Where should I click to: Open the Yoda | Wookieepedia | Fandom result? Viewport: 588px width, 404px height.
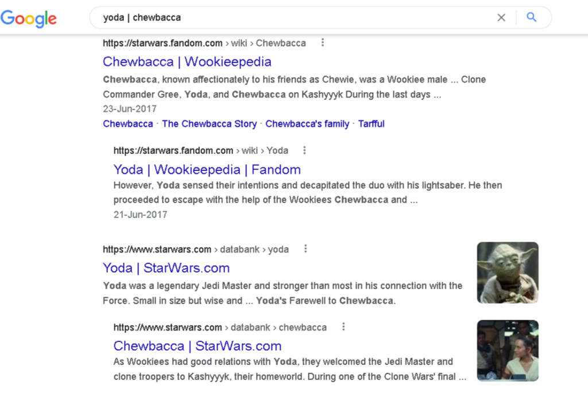pos(206,169)
